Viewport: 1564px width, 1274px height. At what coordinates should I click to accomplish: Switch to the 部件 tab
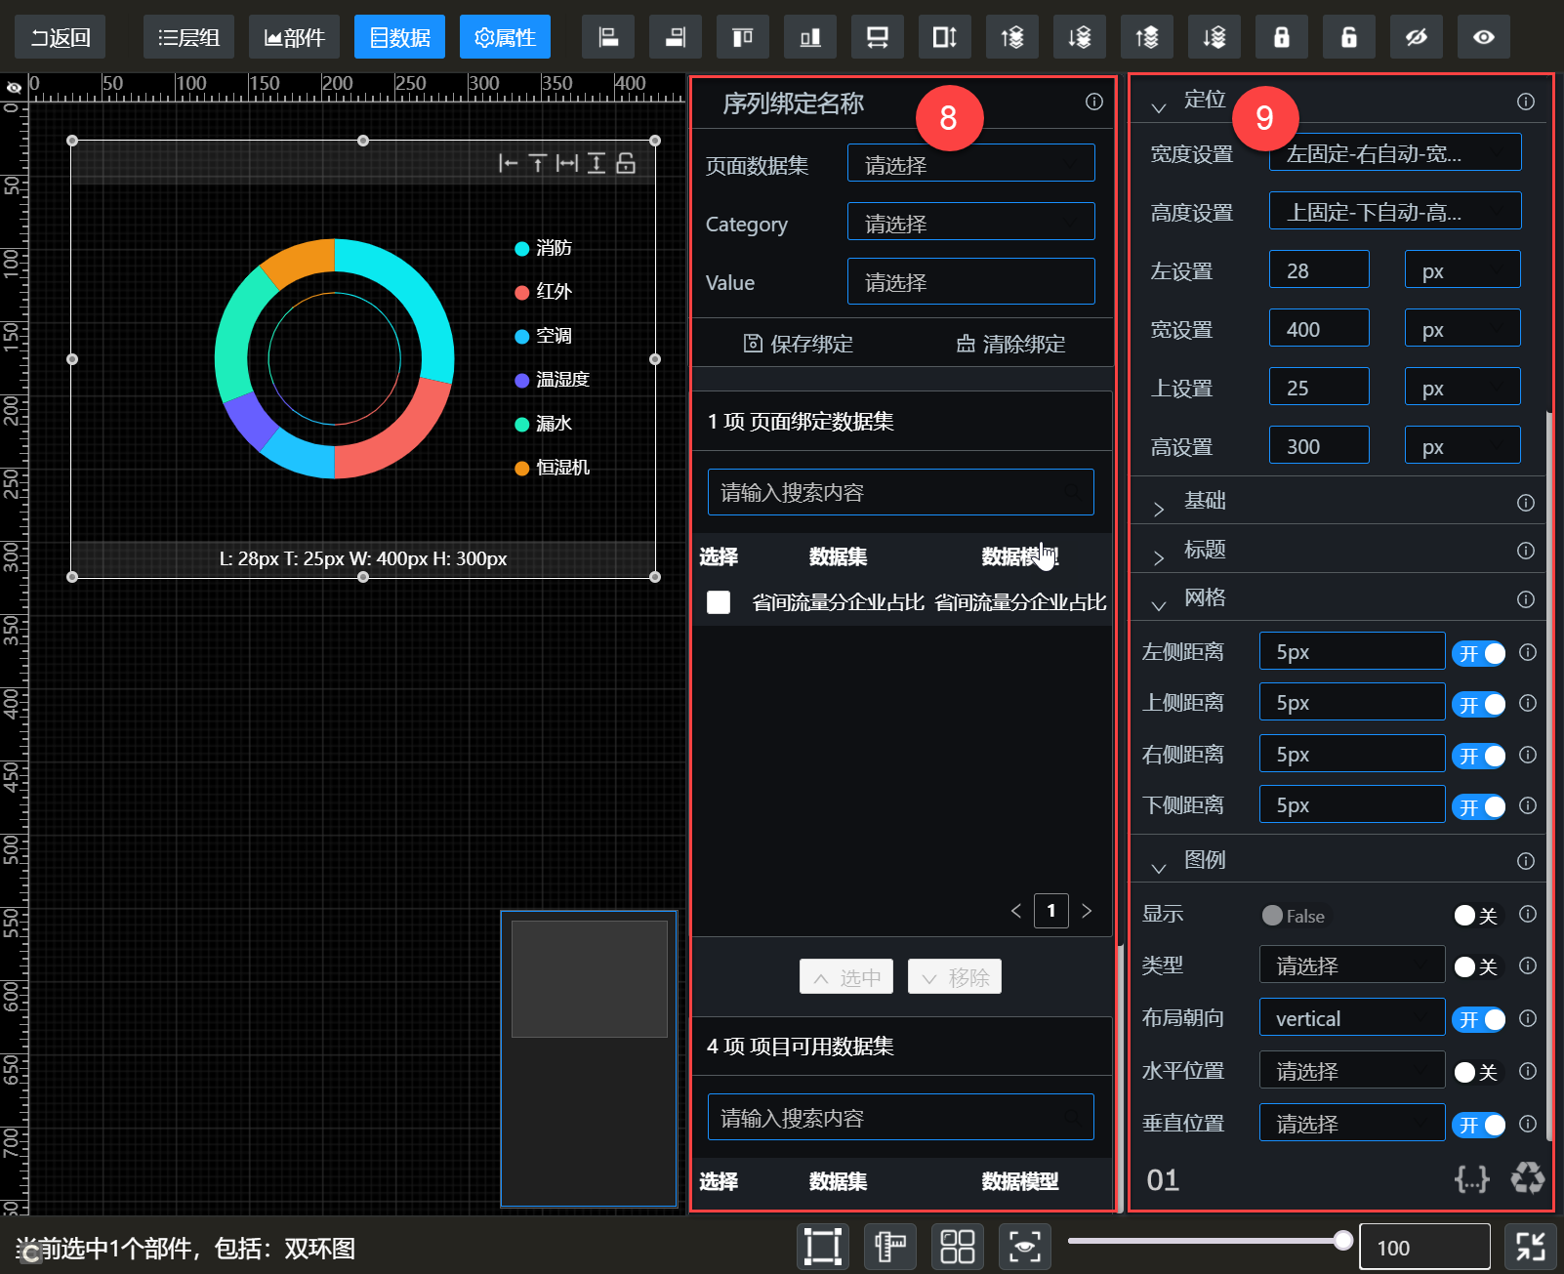coord(295,37)
